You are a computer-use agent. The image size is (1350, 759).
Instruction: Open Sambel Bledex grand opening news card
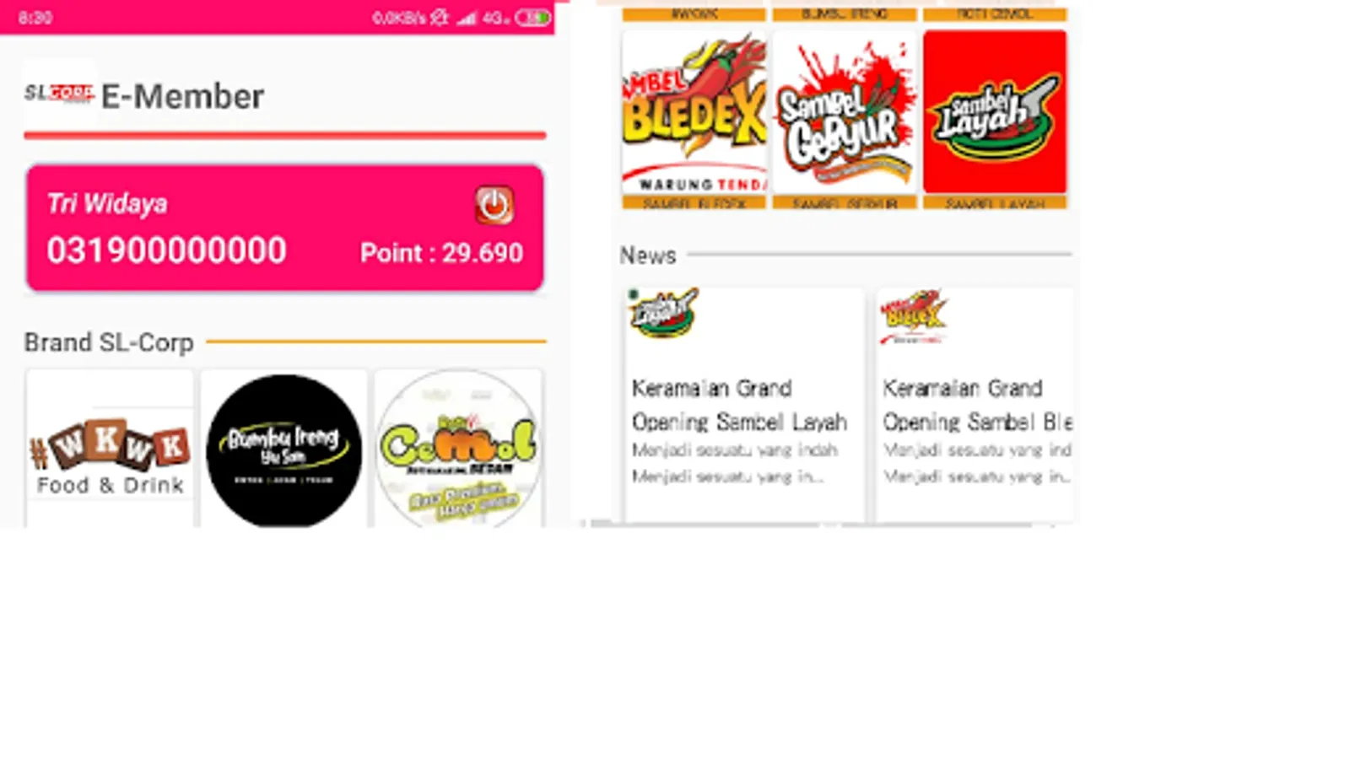pyautogui.click(x=975, y=405)
